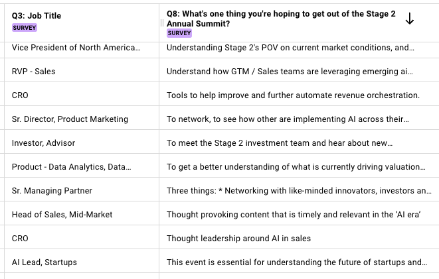Screen dimensions: 439x279
Task: Select the Sr. Director, Product Marketing cell
Action: click(70, 119)
